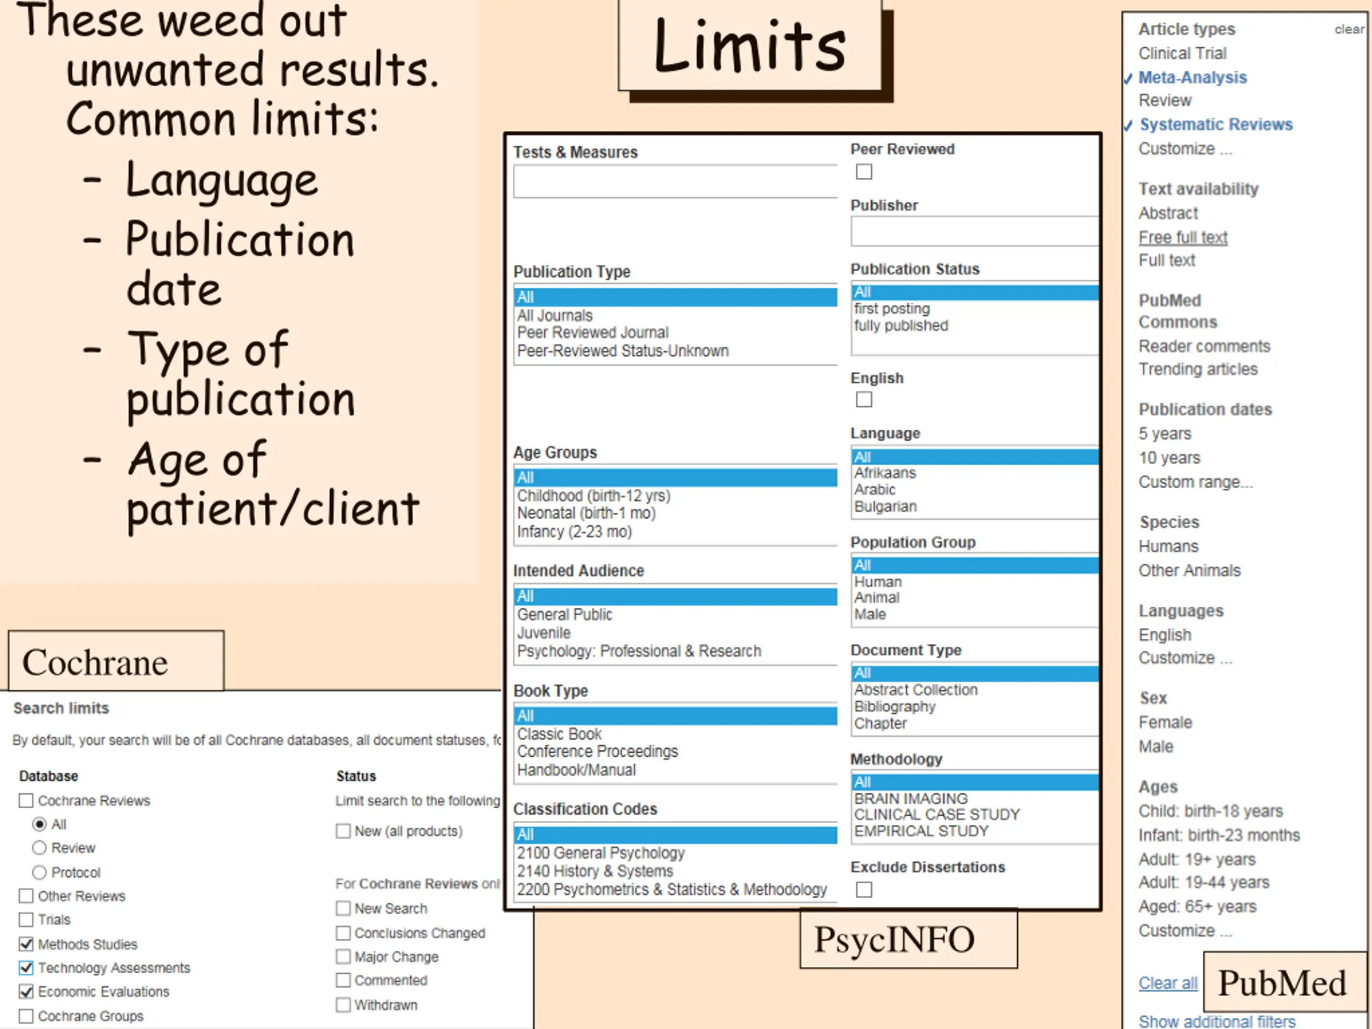Check the Withdrawn status box

pos(343,1005)
